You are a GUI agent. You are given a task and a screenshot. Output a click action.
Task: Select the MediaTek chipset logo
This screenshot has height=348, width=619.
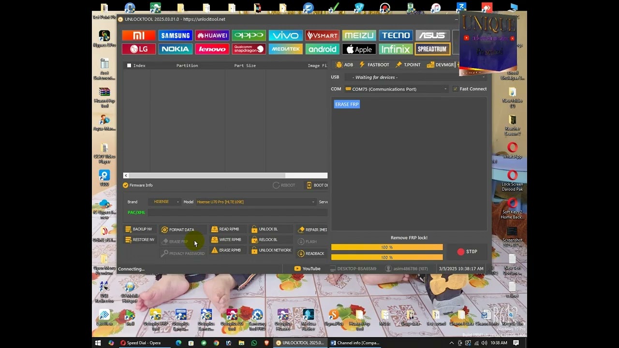286,49
